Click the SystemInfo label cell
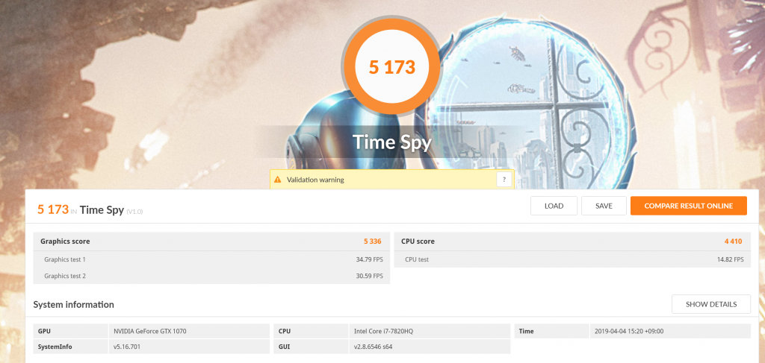Viewport: 765px width, 363px height. (x=70, y=347)
